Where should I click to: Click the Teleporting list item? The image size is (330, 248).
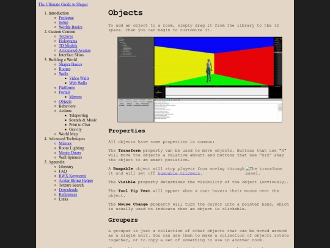point(78,115)
